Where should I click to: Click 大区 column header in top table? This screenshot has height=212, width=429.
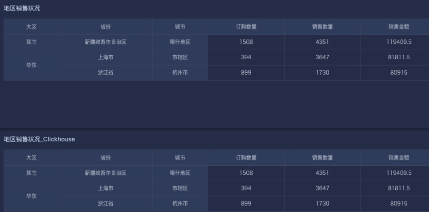click(31, 26)
